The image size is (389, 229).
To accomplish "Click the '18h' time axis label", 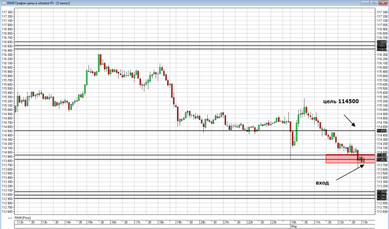I will [x=161, y=222].
